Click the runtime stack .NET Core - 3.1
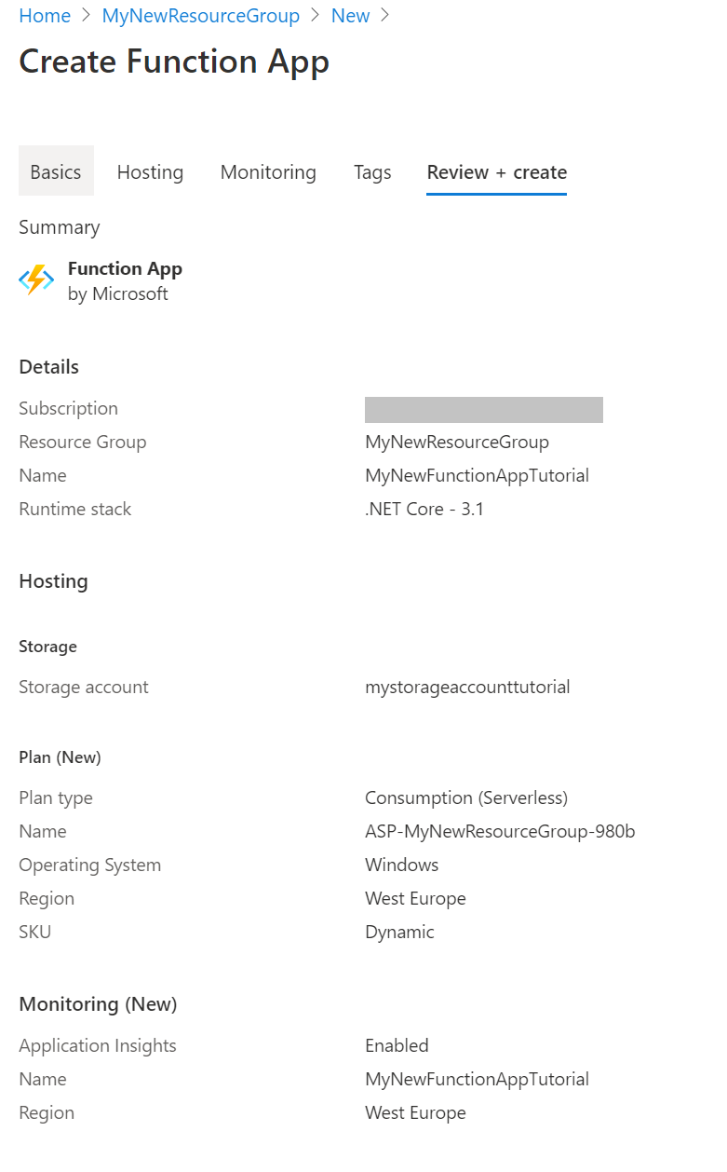 (x=424, y=509)
